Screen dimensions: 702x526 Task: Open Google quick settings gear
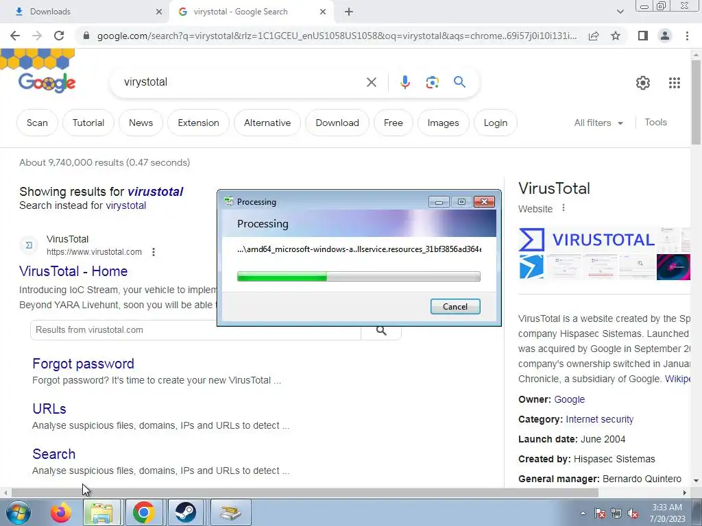pyautogui.click(x=643, y=83)
